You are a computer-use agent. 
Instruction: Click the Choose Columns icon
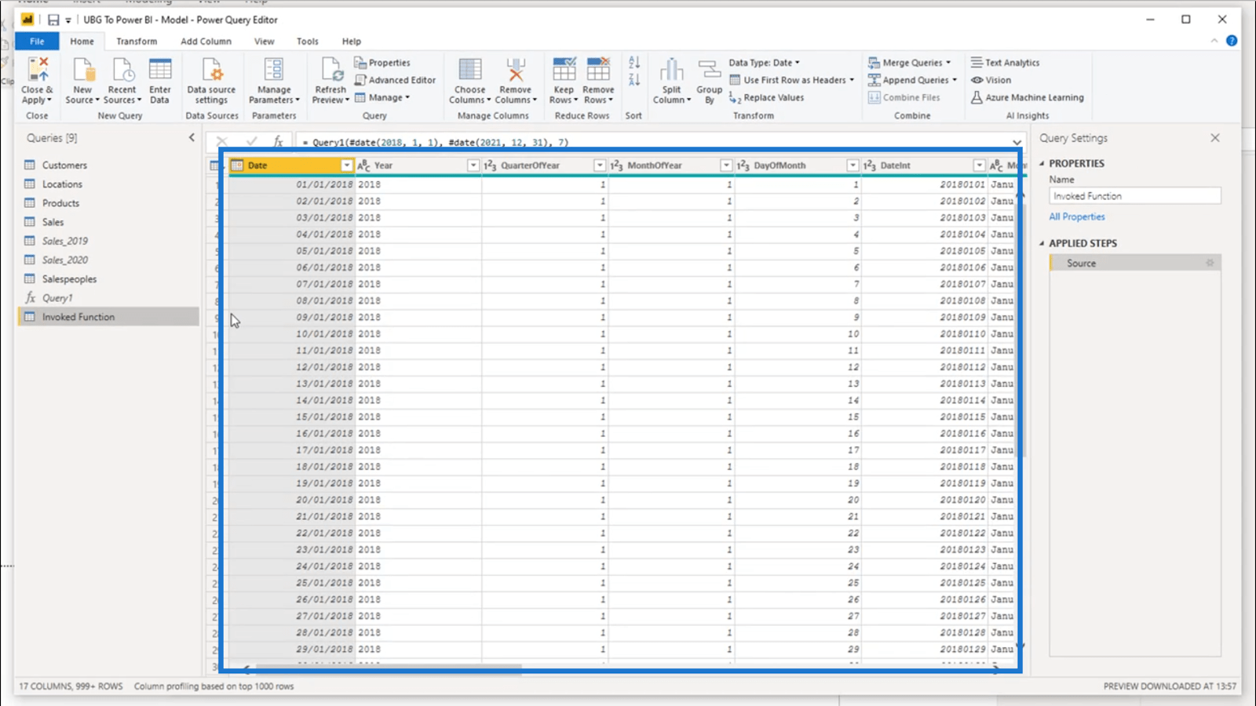(x=469, y=70)
